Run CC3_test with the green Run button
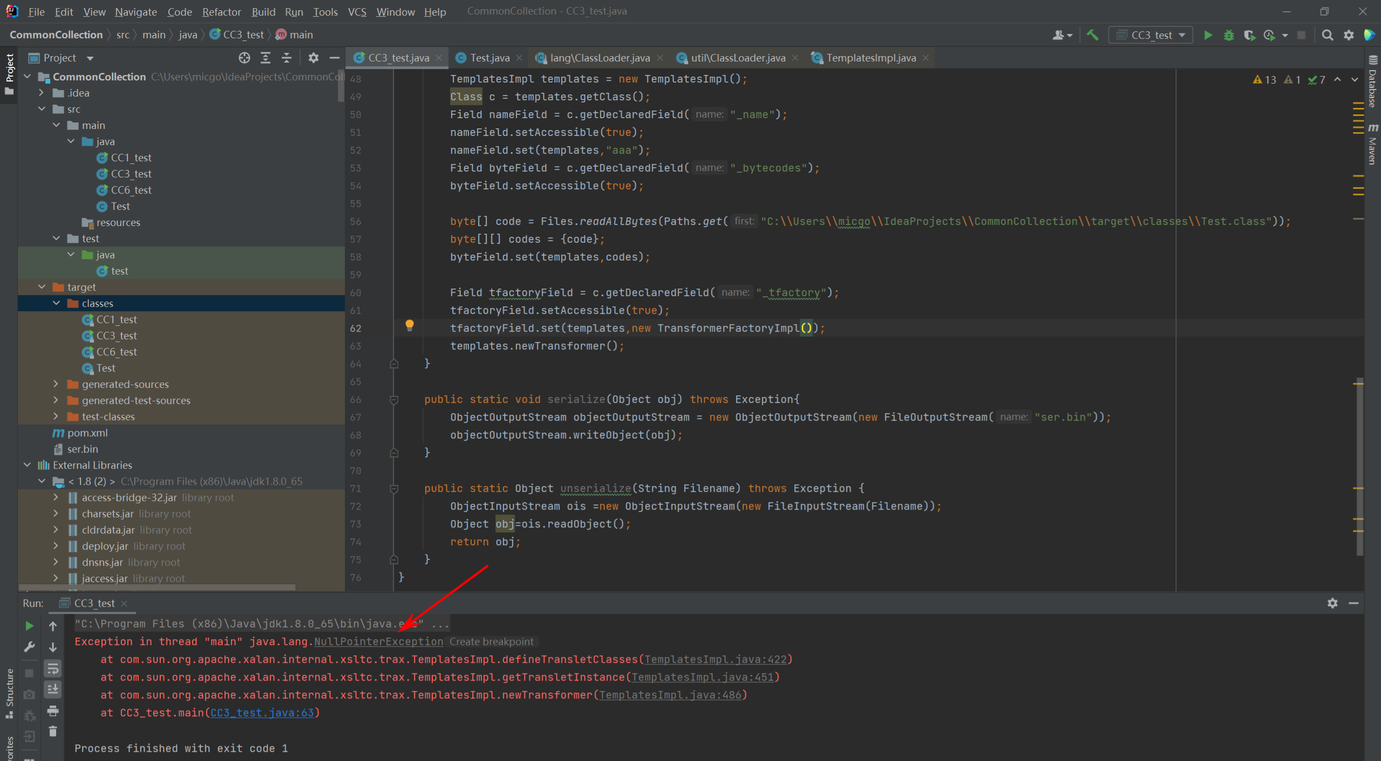 (1208, 35)
